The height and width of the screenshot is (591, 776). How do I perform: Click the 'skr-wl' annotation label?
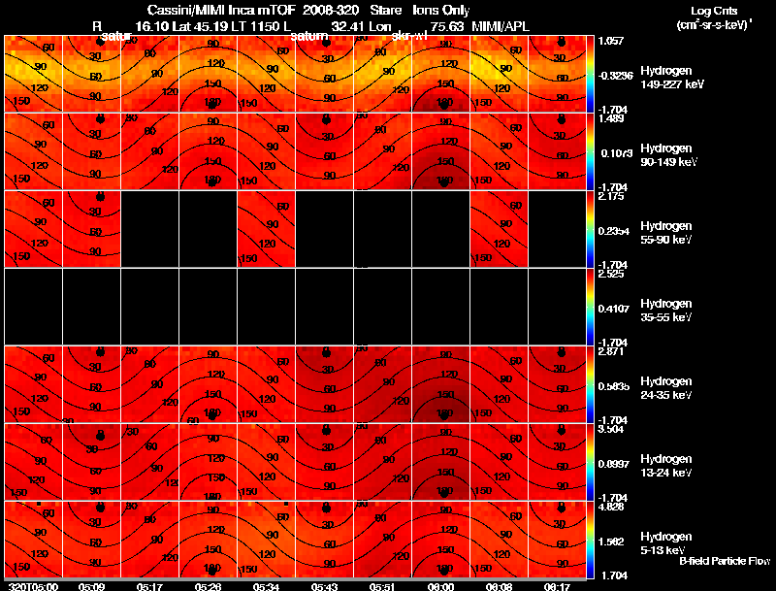click(x=410, y=36)
